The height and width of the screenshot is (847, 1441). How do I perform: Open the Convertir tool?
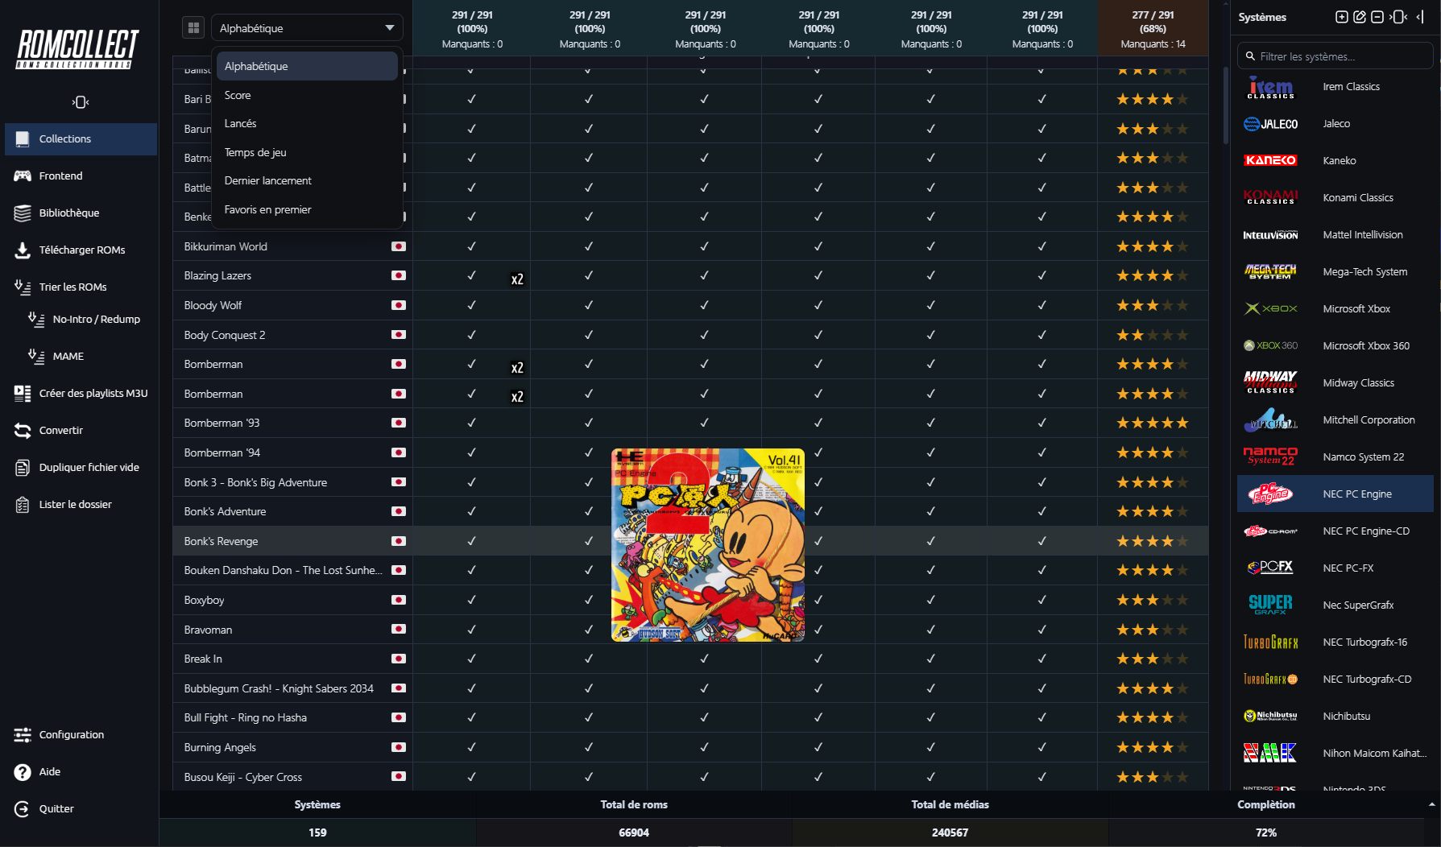(61, 430)
